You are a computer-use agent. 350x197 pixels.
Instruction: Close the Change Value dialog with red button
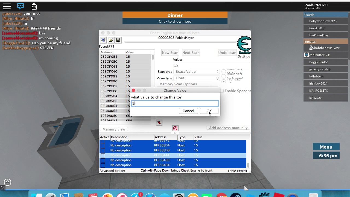[x=133, y=90]
